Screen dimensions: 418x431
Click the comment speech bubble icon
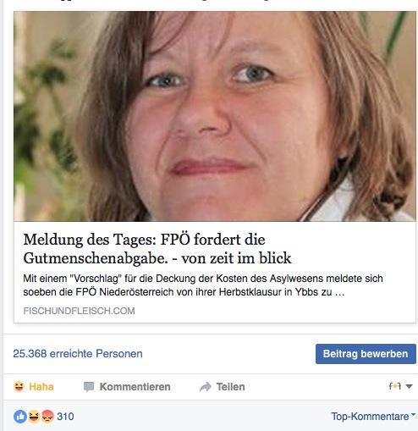click(89, 387)
